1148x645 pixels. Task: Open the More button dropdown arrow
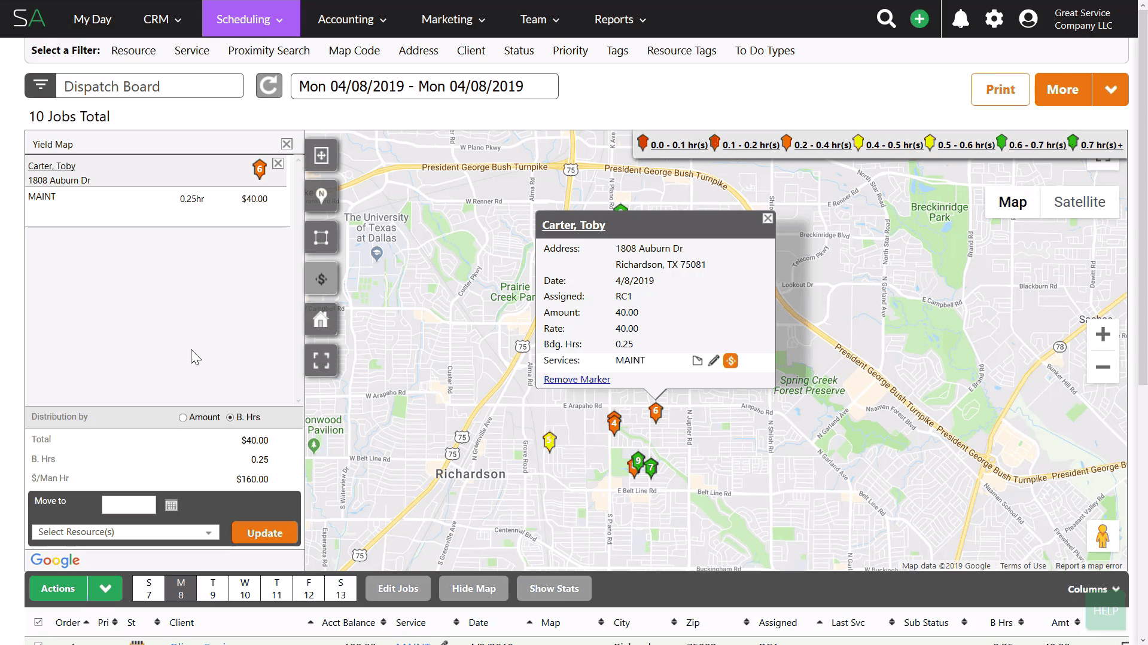click(1111, 90)
